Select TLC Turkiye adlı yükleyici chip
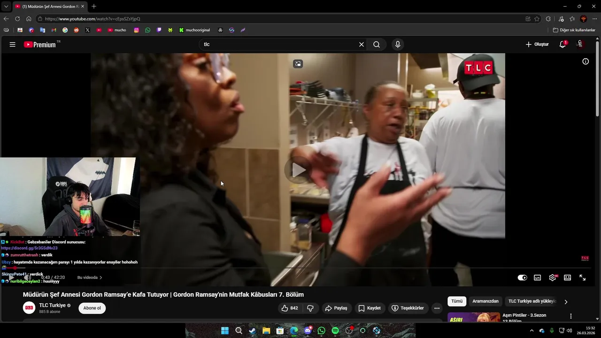Viewport: 601px width, 338px height. coord(532,301)
